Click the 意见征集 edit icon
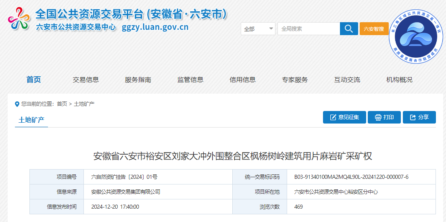The image size is (446, 222). [333, 117]
